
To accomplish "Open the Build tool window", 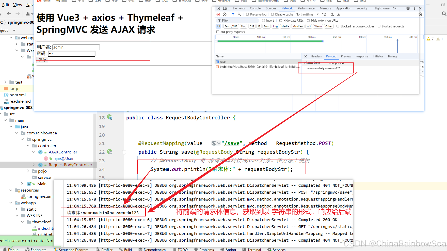I will point(125,249).
